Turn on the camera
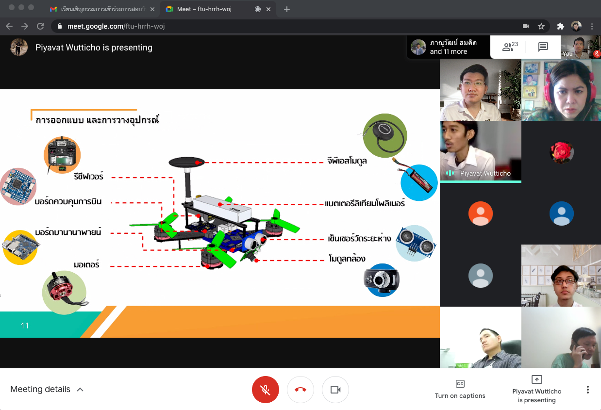Screen dimensions: 601x410 [335, 390]
